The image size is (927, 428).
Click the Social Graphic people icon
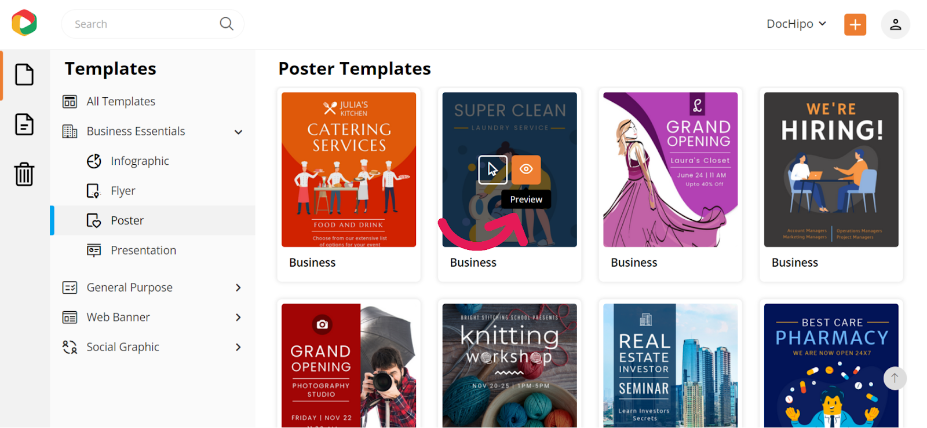pos(70,347)
